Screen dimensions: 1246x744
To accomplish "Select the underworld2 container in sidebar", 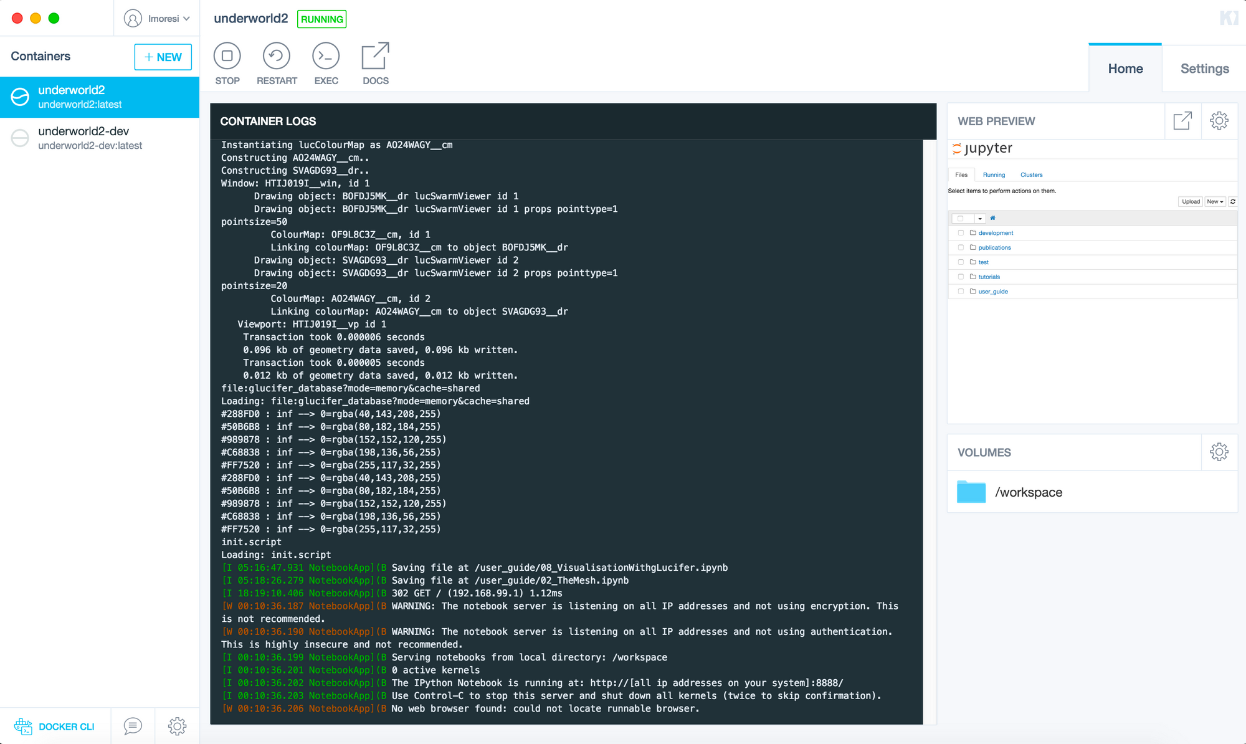I will (100, 97).
